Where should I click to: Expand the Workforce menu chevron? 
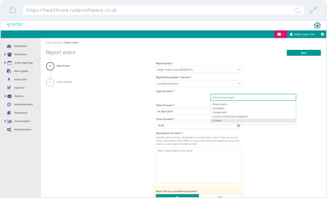point(5,54)
